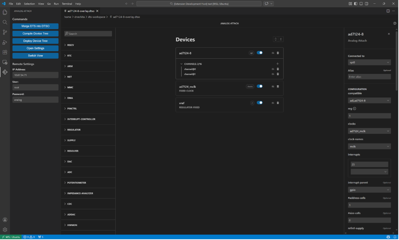Open Analog Attach view in activity bar

5,72
